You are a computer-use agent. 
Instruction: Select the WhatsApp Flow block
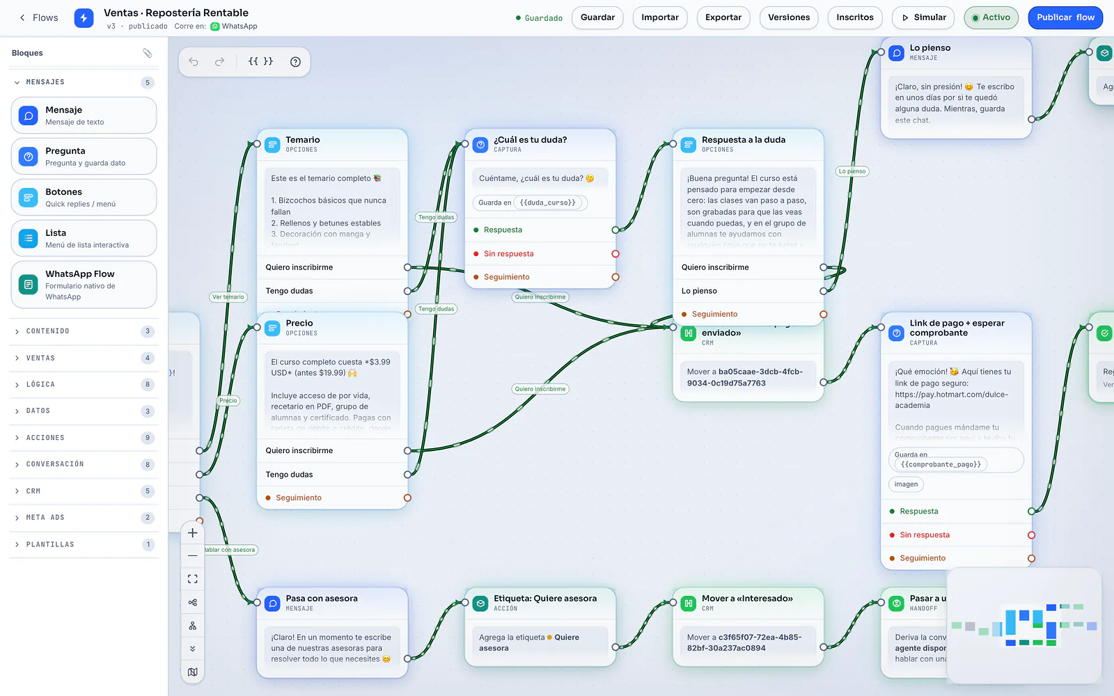pyautogui.click(x=84, y=285)
